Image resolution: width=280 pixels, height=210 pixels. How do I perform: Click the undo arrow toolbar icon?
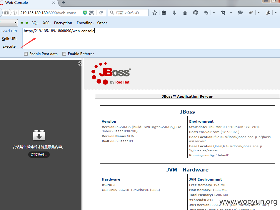click(x=206, y=13)
